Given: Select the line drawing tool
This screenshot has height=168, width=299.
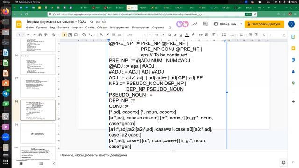Looking at the screenshot, I should click(x=90, y=35).
